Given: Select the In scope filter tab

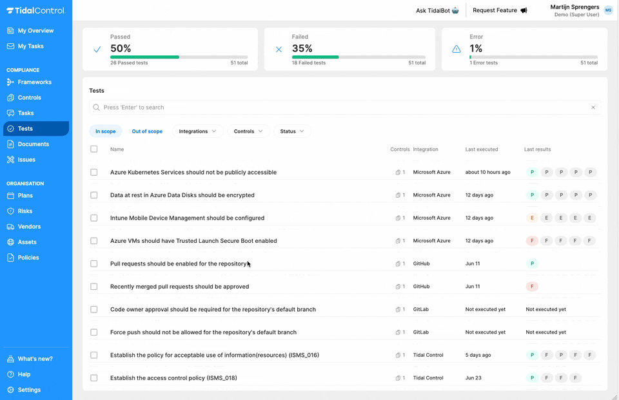Looking at the screenshot, I should coord(106,131).
